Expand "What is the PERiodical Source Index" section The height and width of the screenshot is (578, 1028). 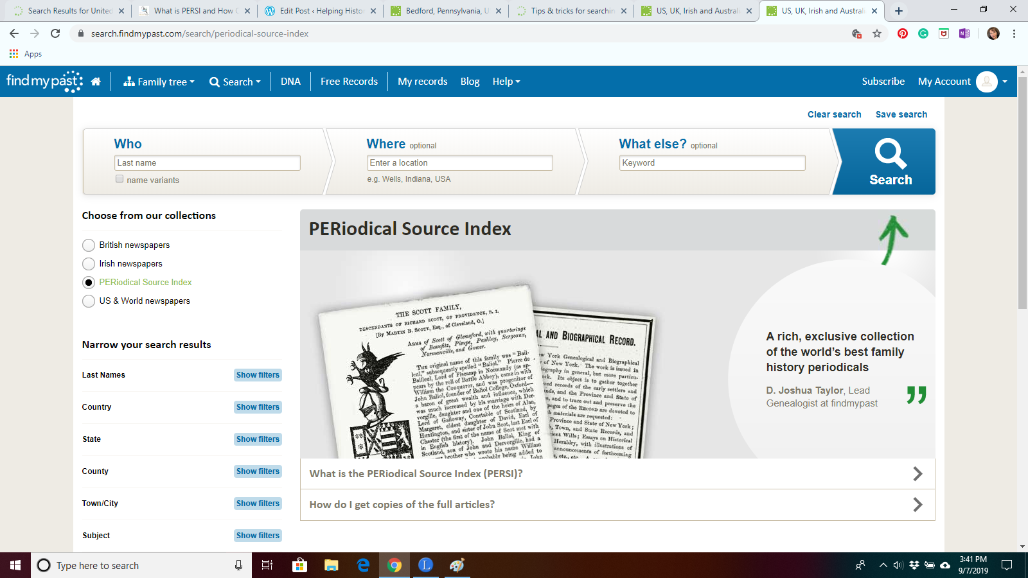(617, 474)
